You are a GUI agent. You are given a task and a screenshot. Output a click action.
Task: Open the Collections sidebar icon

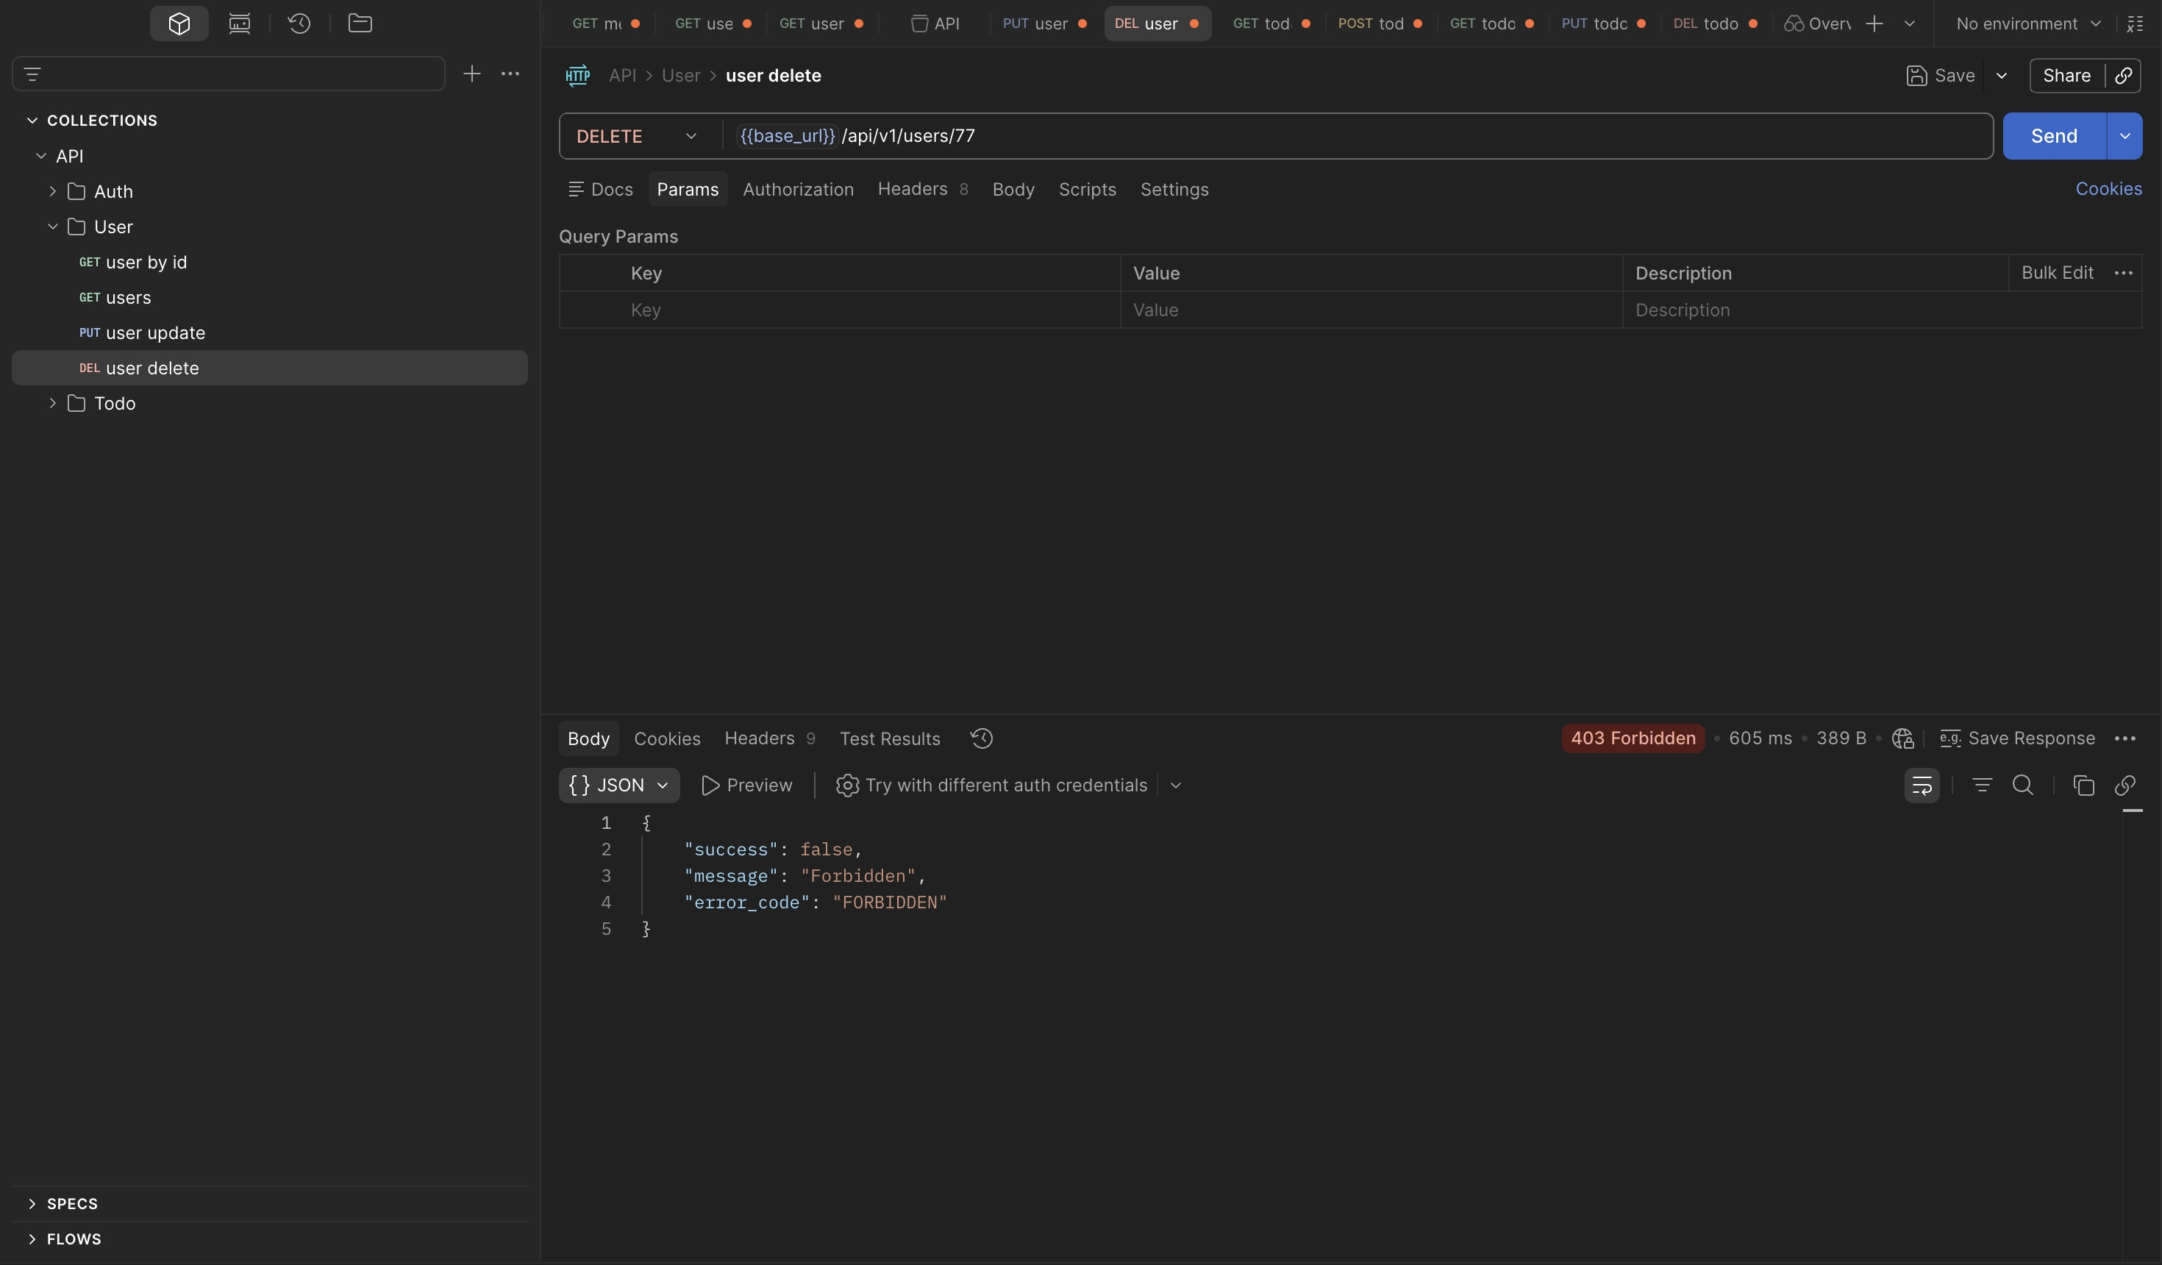click(x=179, y=24)
